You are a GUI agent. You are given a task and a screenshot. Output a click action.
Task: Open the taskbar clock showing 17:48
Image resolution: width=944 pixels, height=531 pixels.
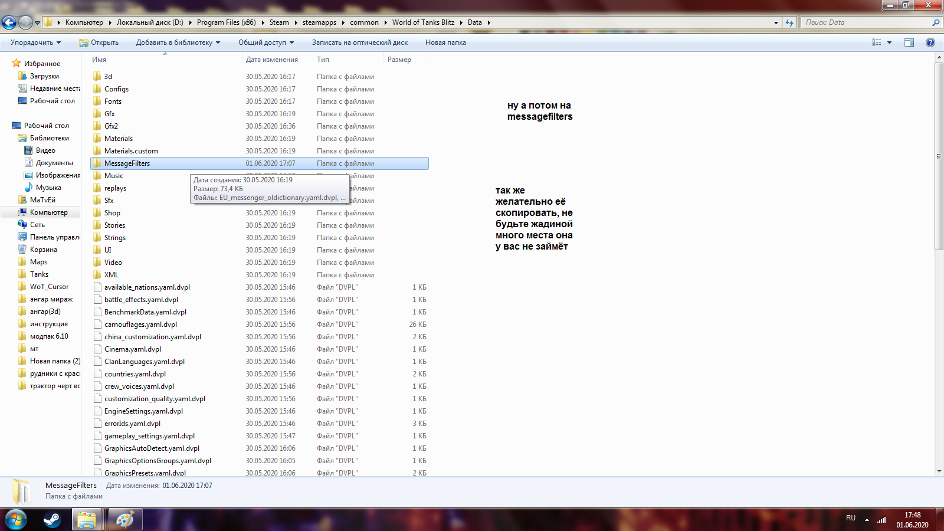912,520
